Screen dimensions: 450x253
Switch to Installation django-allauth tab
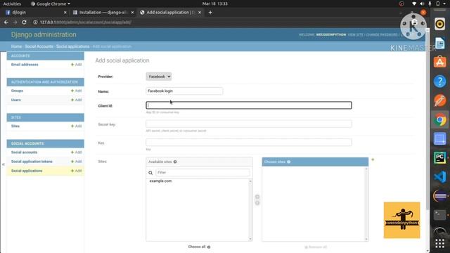(x=102, y=13)
